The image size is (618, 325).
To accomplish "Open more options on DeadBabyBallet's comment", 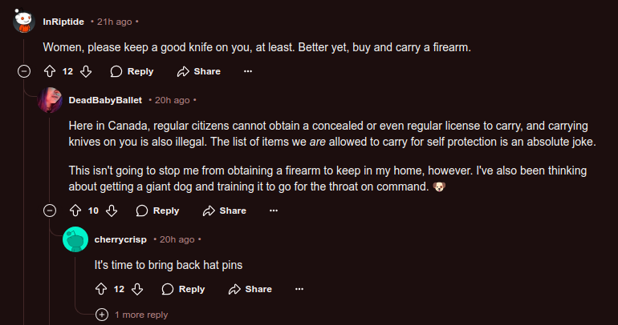I will [273, 211].
